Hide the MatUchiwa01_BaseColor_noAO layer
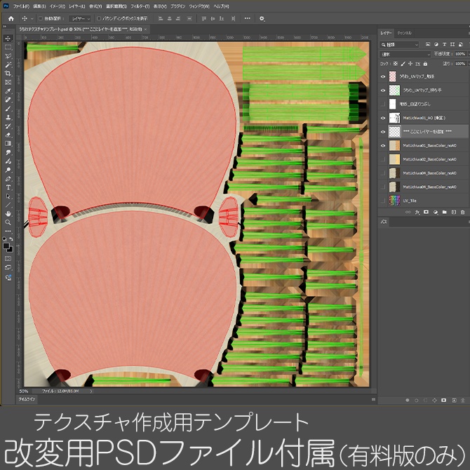Viewport: 470px width, 470px height. [x=383, y=145]
